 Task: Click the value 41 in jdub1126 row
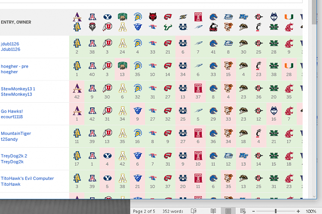point(213,52)
